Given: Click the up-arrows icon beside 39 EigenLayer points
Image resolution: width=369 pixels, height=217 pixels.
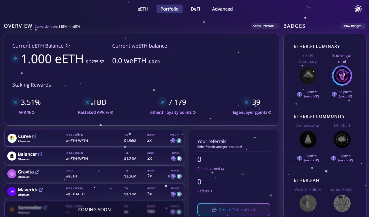Looking at the screenshot, I should pyautogui.click(x=246, y=102).
